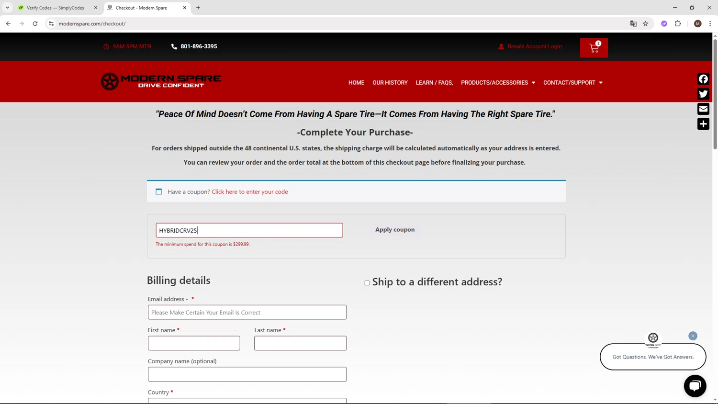Call 801-896-3395 phone link
Screen dimensions: 718x404
pos(199,46)
